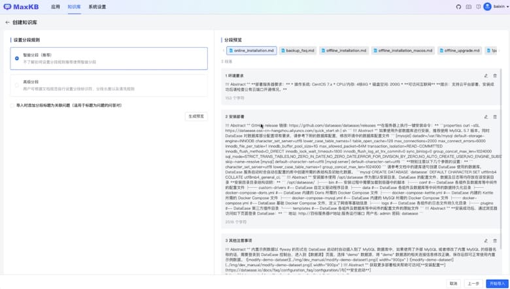Switch to online_installation.md tab
510x289 pixels.
tap(252, 51)
